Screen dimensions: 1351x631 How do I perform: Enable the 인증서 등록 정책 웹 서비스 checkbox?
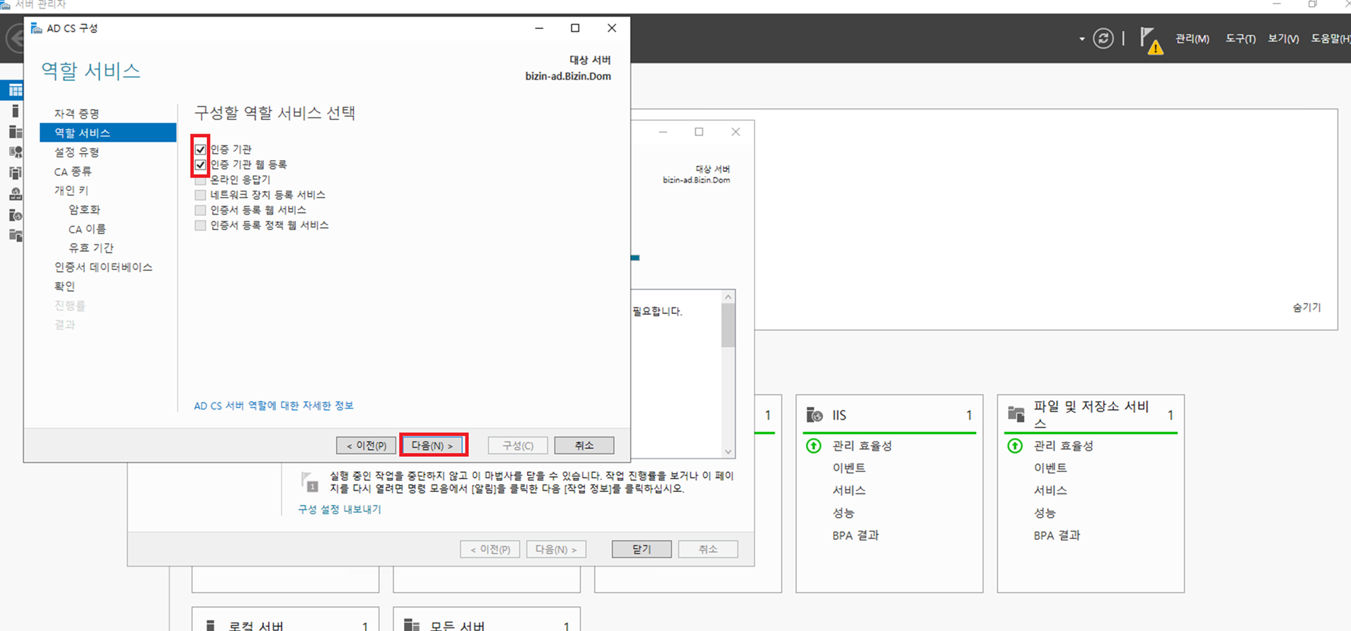pyautogui.click(x=200, y=225)
